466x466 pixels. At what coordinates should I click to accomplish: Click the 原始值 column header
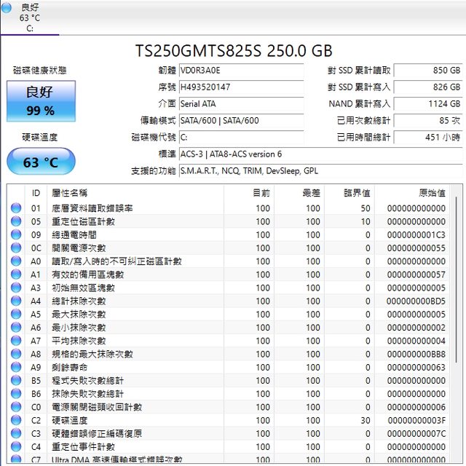click(432, 193)
